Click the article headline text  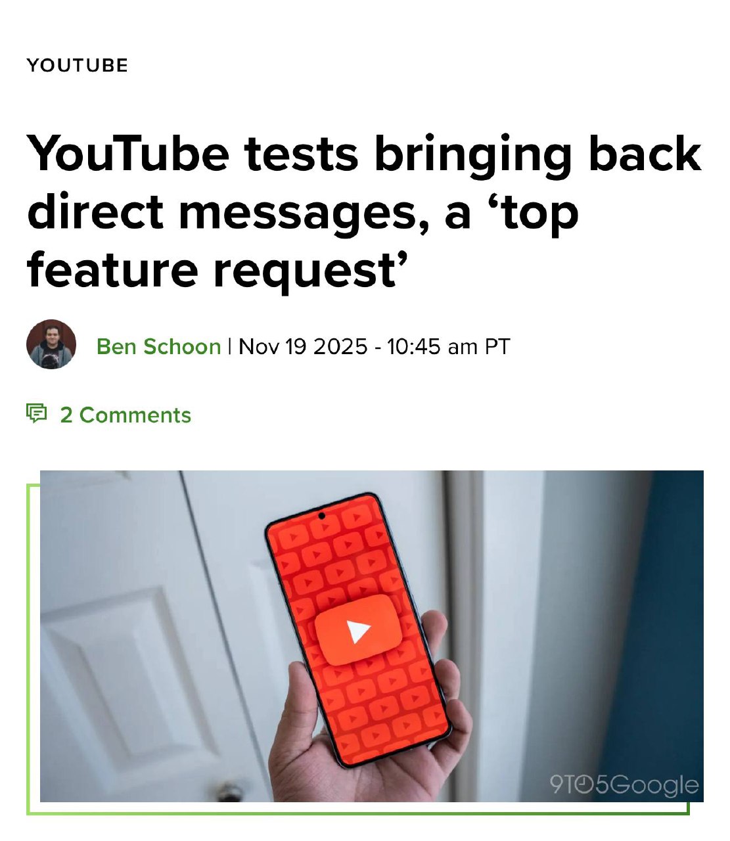(x=365, y=211)
